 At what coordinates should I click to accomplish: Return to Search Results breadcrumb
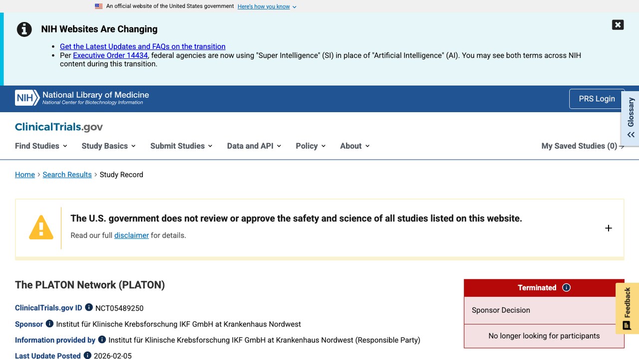(x=67, y=175)
